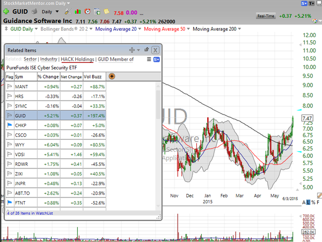Click the blue S icon at top right
This screenshot has height=242, width=322.
tap(304, 3)
